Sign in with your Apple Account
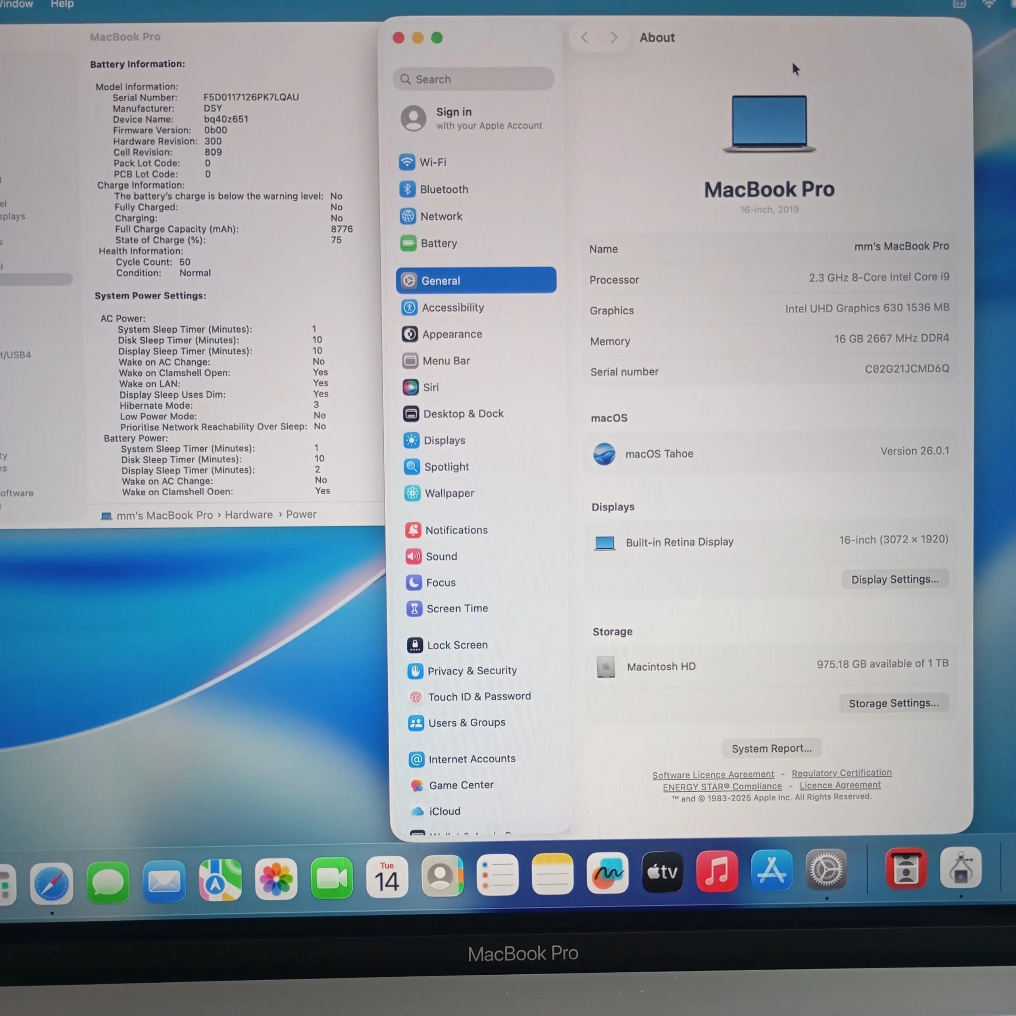Screen dimensions: 1016x1016 click(x=472, y=118)
